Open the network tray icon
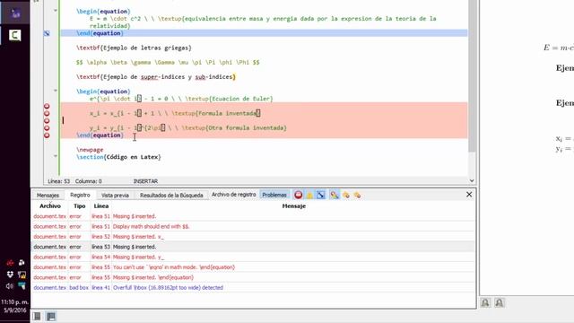The image size is (574, 323). tap(22, 275)
